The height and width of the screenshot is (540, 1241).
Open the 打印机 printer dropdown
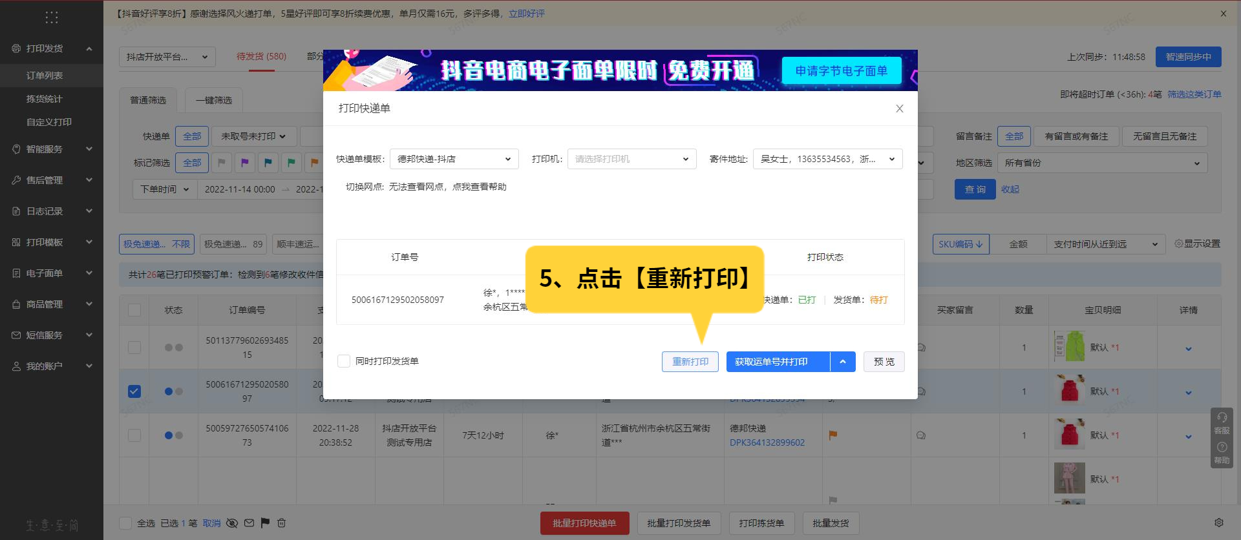(x=632, y=159)
